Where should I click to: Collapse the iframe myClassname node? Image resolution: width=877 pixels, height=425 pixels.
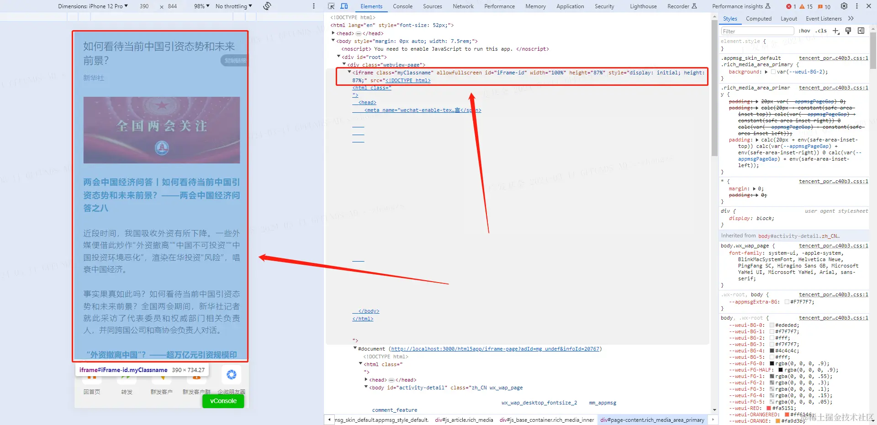point(349,72)
